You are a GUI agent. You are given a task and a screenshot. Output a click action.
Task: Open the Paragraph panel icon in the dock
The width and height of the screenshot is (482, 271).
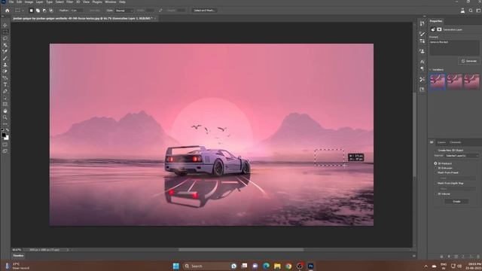(422, 69)
